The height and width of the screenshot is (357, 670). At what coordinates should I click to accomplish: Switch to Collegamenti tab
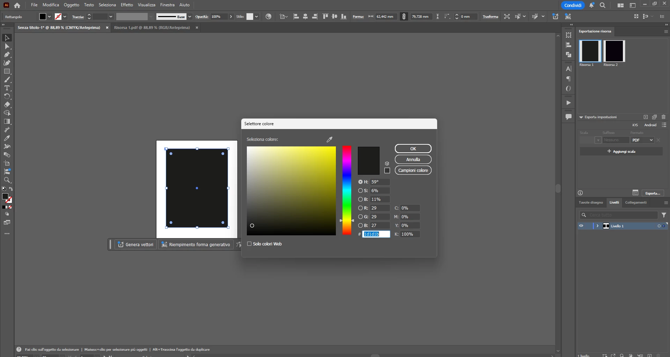(636, 203)
